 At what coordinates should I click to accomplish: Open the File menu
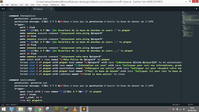(2, 5)
